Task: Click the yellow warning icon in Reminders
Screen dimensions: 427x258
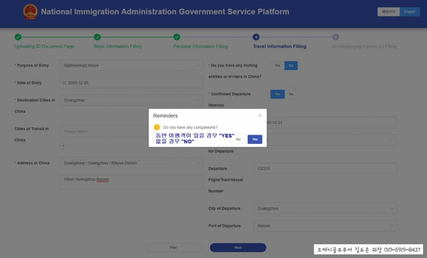Action: 157,127
